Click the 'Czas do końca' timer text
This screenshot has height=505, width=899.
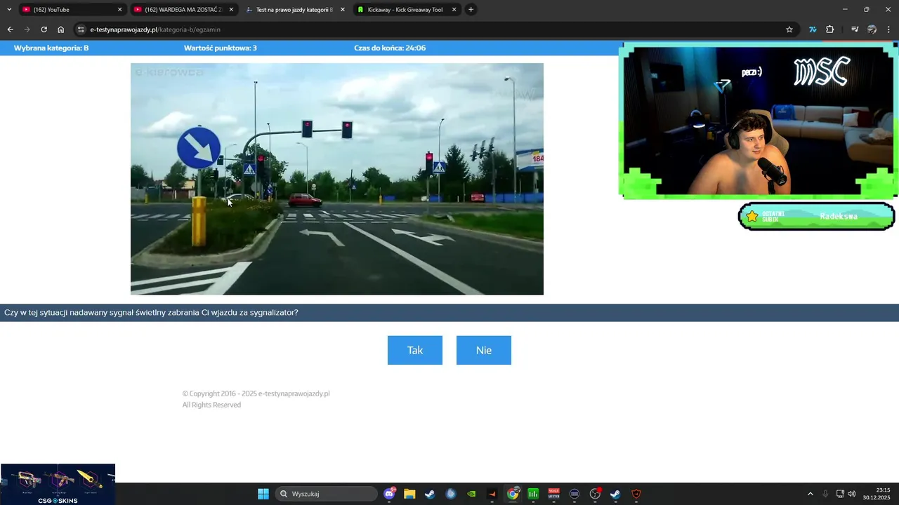pyautogui.click(x=390, y=48)
